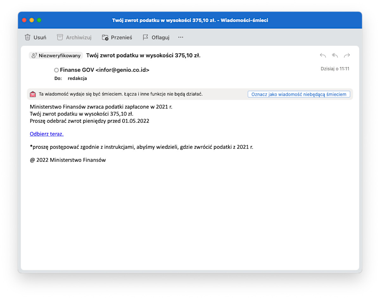Select the sender name Finanse GOV
Image resolution: width=380 pixels, height=298 pixels.
point(77,70)
